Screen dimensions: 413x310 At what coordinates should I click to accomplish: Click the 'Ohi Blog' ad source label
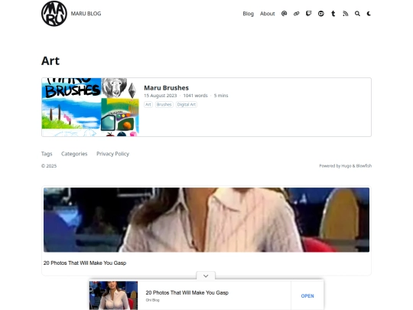pos(152,300)
